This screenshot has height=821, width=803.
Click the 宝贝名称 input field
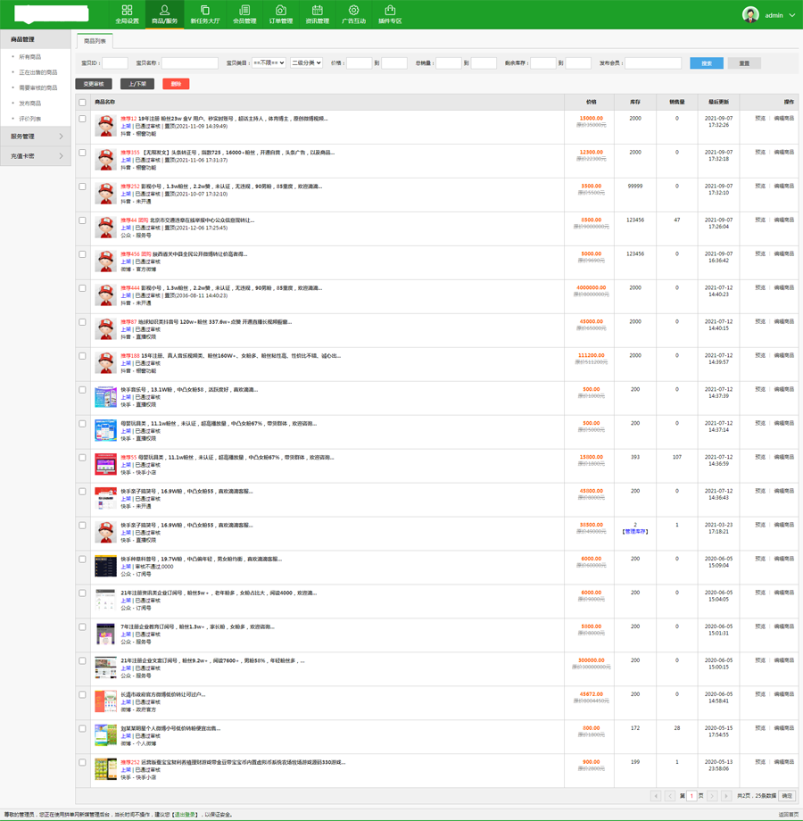(x=189, y=63)
